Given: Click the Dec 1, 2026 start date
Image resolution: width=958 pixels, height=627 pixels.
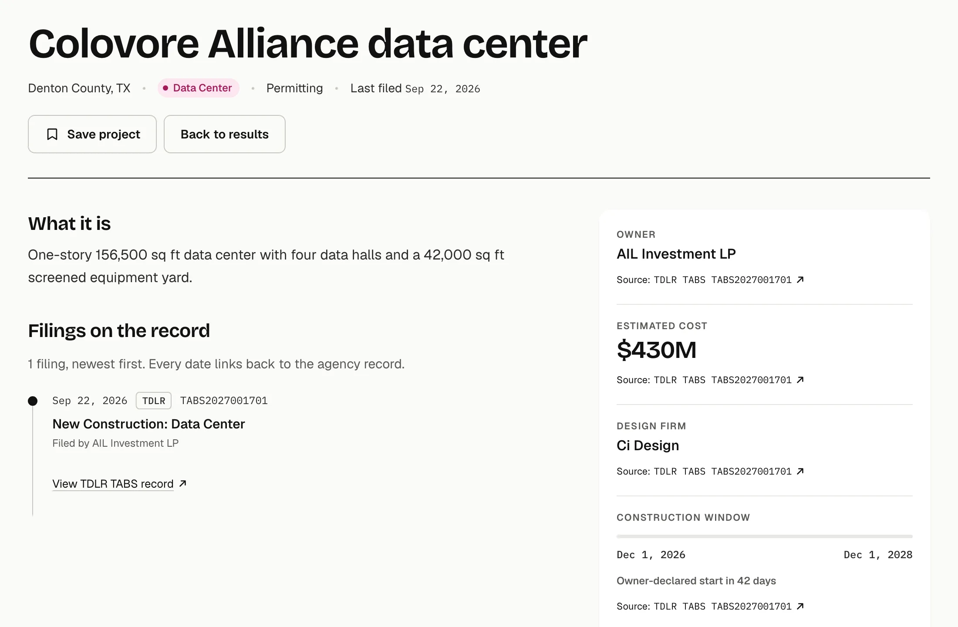Looking at the screenshot, I should [x=651, y=555].
